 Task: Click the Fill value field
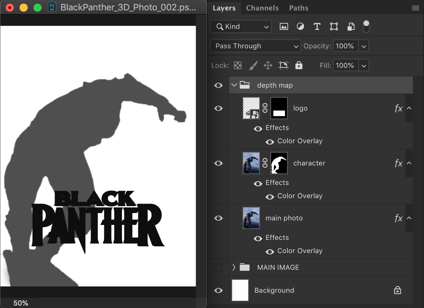pos(346,65)
